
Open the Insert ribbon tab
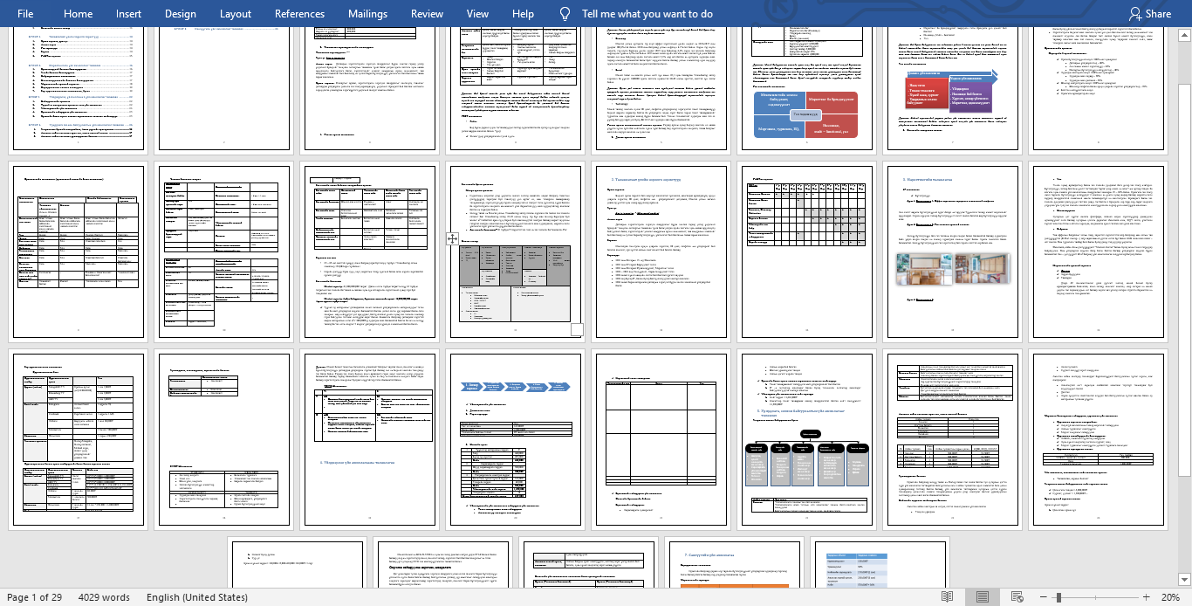128,13
